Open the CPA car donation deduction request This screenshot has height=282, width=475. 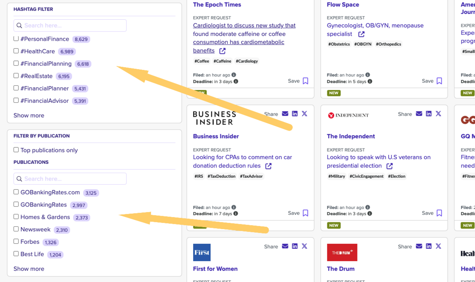pos(242,162)
